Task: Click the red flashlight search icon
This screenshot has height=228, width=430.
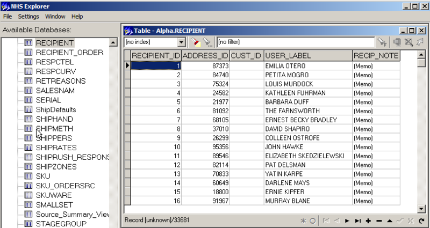Action: tap(195, 42)
